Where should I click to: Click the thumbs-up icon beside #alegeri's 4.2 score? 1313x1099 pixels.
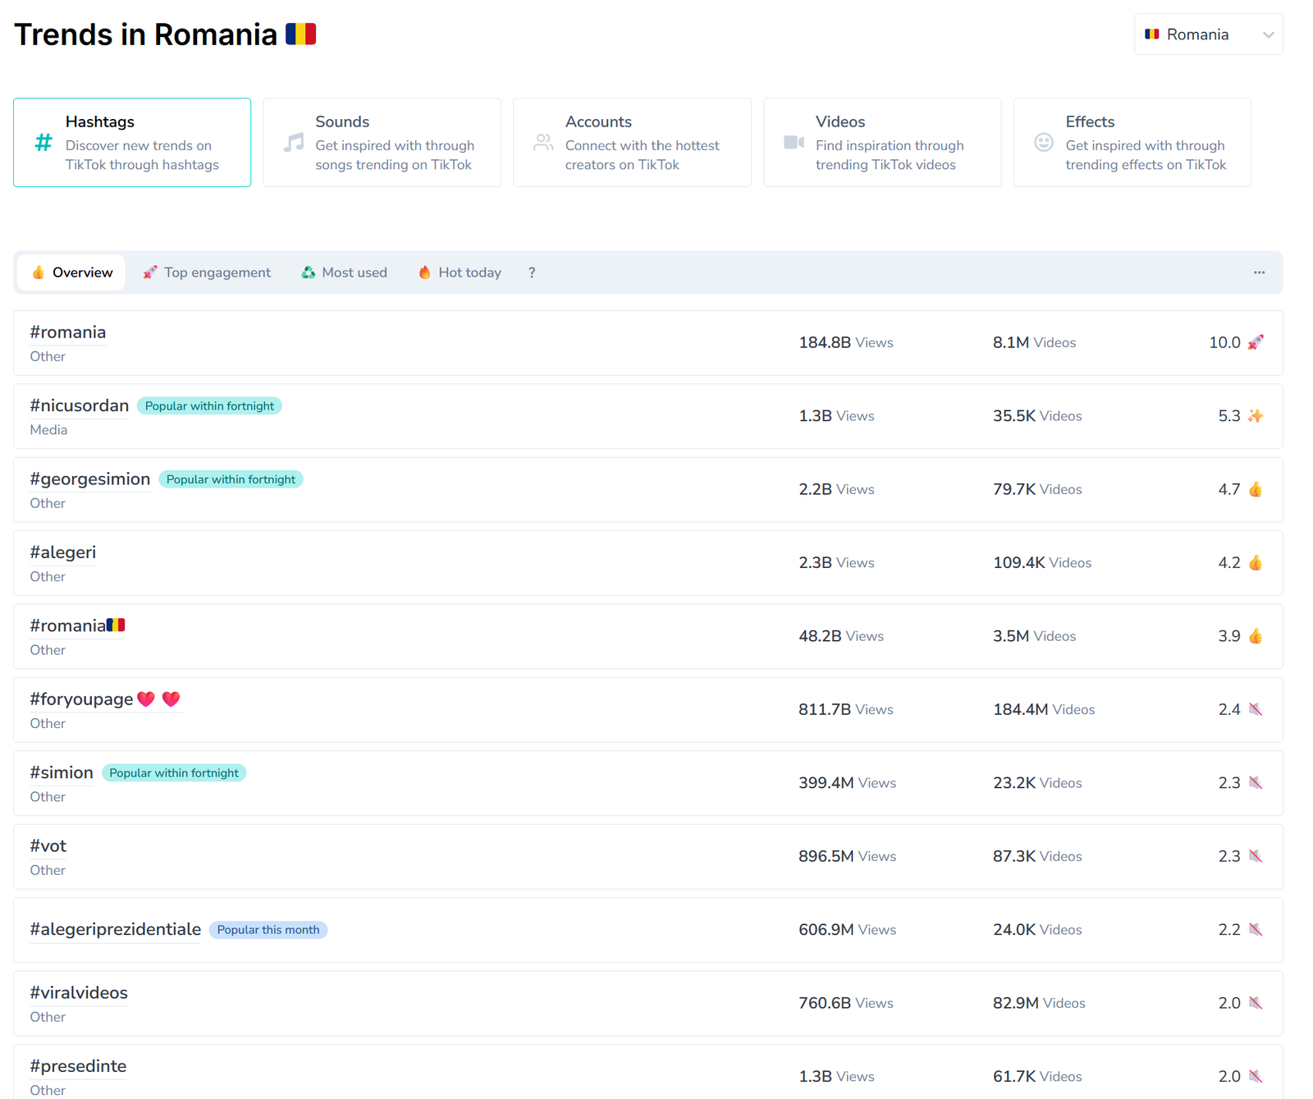[1256, 563]
